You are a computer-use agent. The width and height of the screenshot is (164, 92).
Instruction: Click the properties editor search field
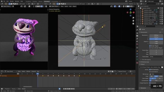click(150, 26)
